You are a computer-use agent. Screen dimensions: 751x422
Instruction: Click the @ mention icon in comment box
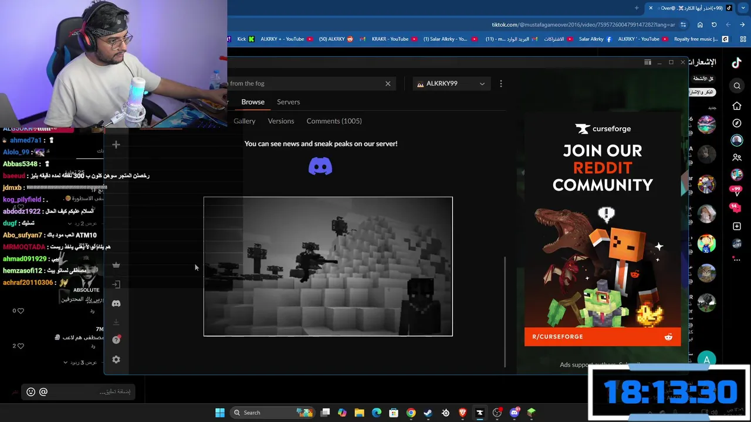tap(43, 392)
